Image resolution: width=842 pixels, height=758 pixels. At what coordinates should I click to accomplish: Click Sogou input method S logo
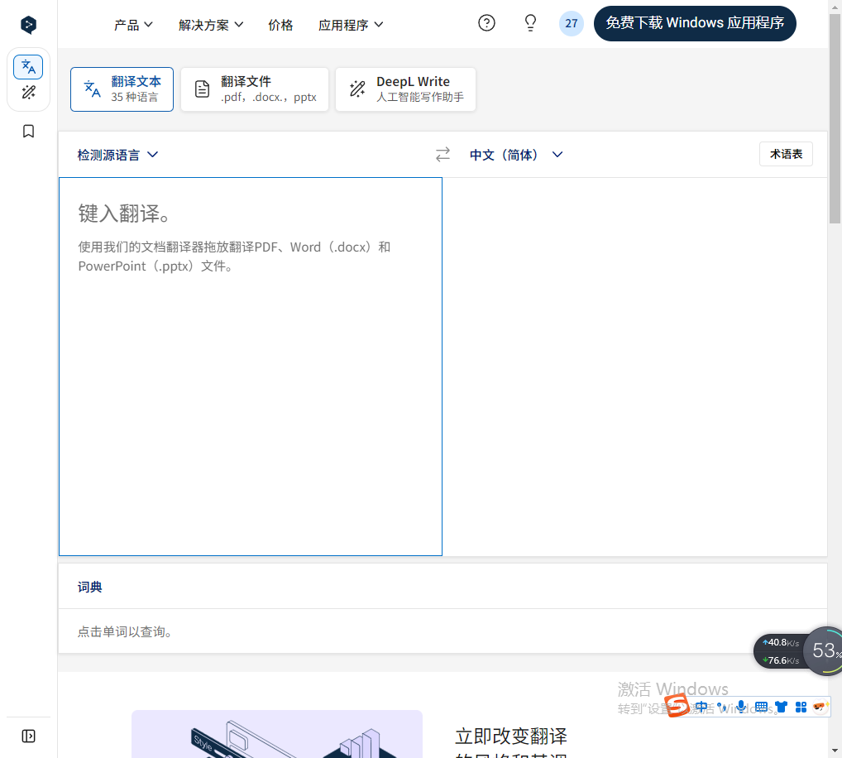click(677, 705)
